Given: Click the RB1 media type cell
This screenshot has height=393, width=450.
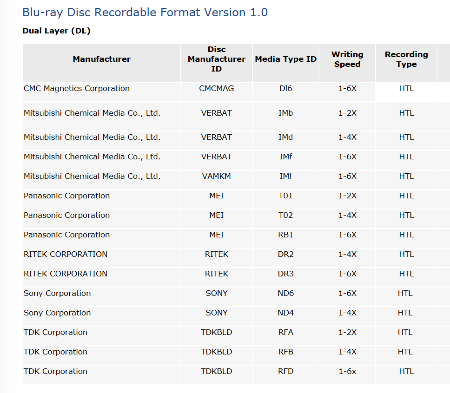Looking at the screenshot, I should coord(285,235).
